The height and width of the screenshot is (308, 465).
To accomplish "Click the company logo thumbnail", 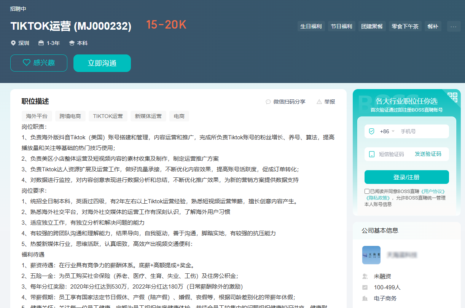I will (x=371, y=255).
